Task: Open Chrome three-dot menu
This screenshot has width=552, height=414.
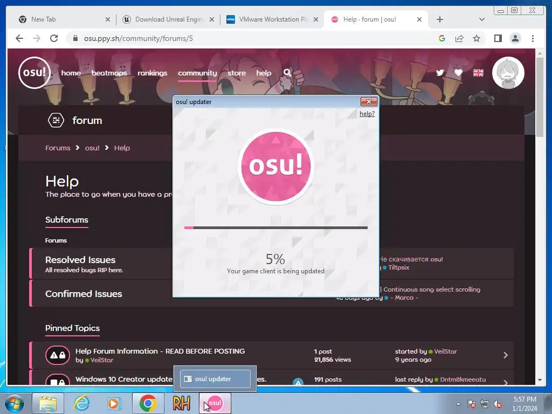Action: tap(533, 38)
